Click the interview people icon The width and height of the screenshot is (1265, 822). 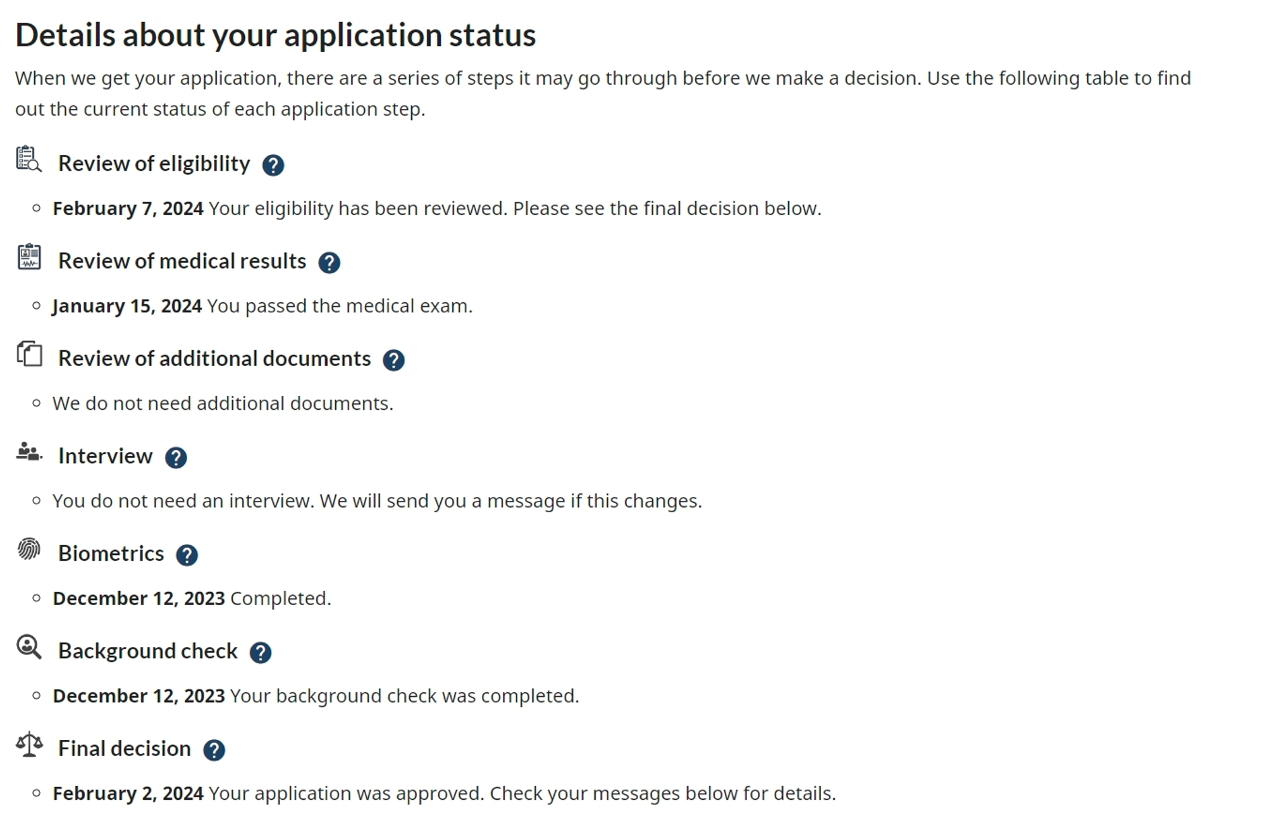click(29, 452)
